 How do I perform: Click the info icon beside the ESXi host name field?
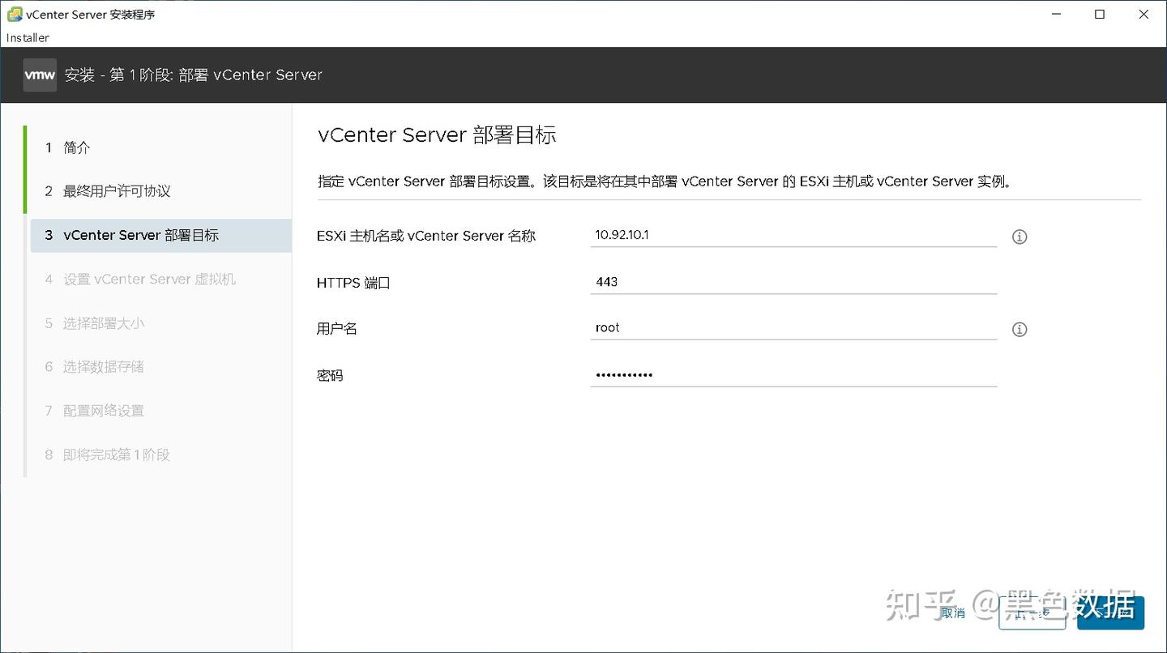(1019, 237)
